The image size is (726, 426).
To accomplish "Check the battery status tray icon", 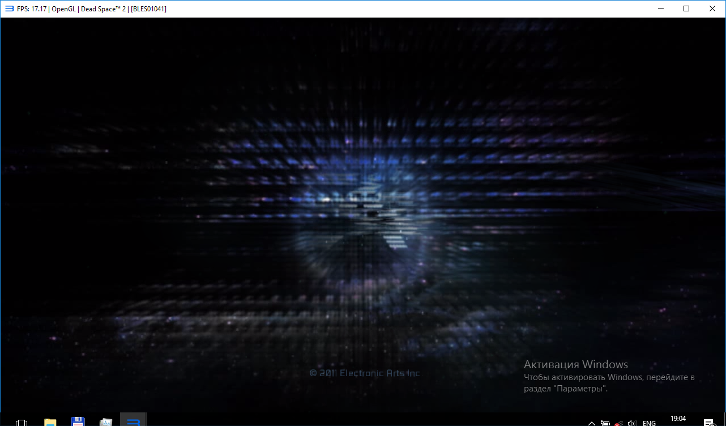I will (605, 423).
